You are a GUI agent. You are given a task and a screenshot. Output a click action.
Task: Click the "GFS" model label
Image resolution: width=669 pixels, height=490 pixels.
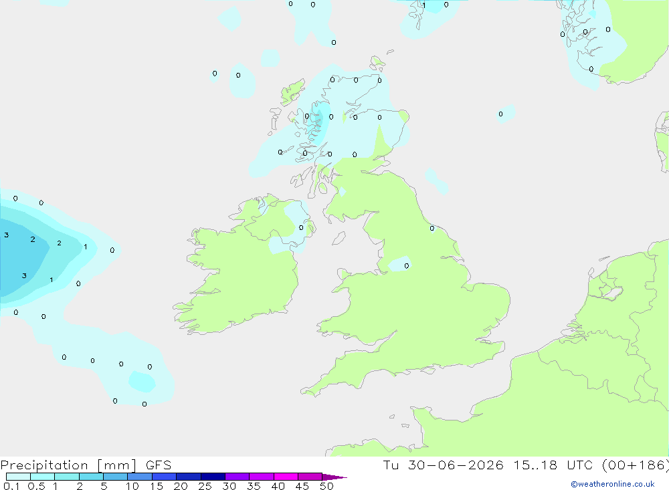point(159,465)
